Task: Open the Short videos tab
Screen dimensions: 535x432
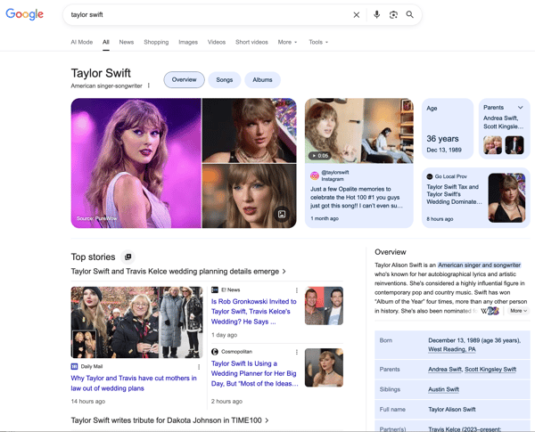Action: (251, 42)
